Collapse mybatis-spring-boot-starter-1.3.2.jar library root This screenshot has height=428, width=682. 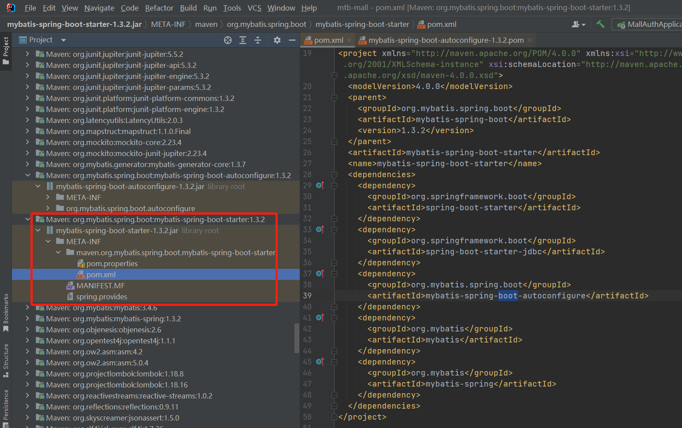click(x=38, y=230)
